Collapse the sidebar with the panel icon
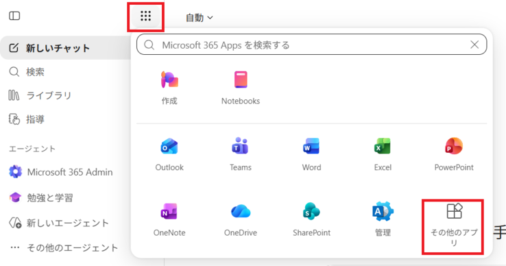The image size is (506, 266). (x=14, y=16)
